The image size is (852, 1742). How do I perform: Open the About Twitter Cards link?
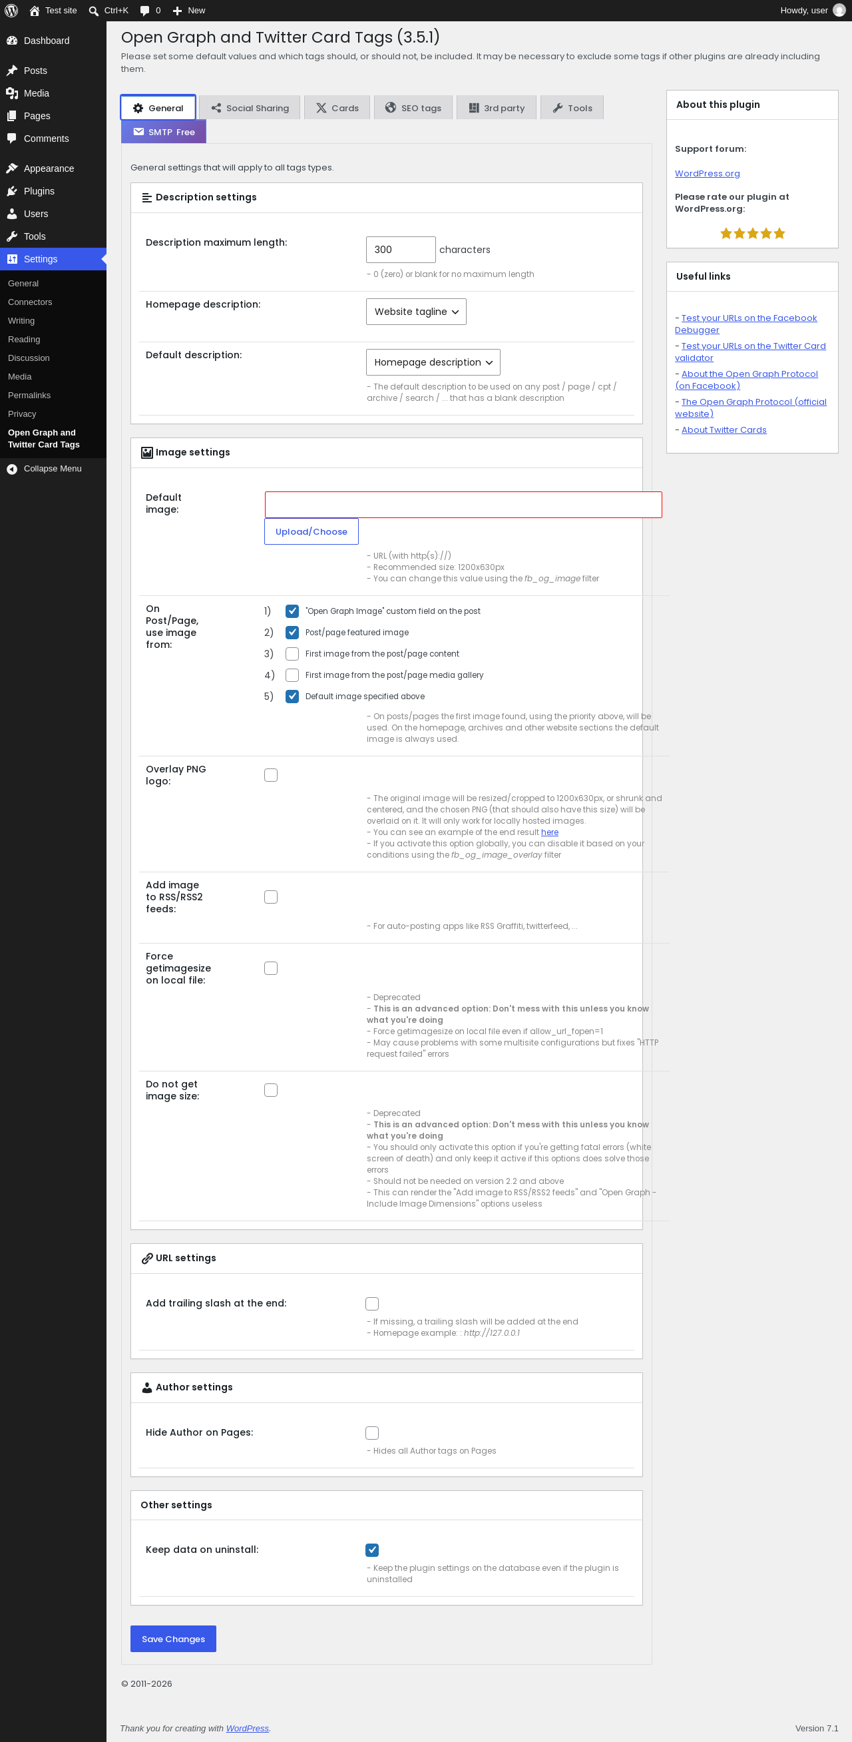click(724, 430)
